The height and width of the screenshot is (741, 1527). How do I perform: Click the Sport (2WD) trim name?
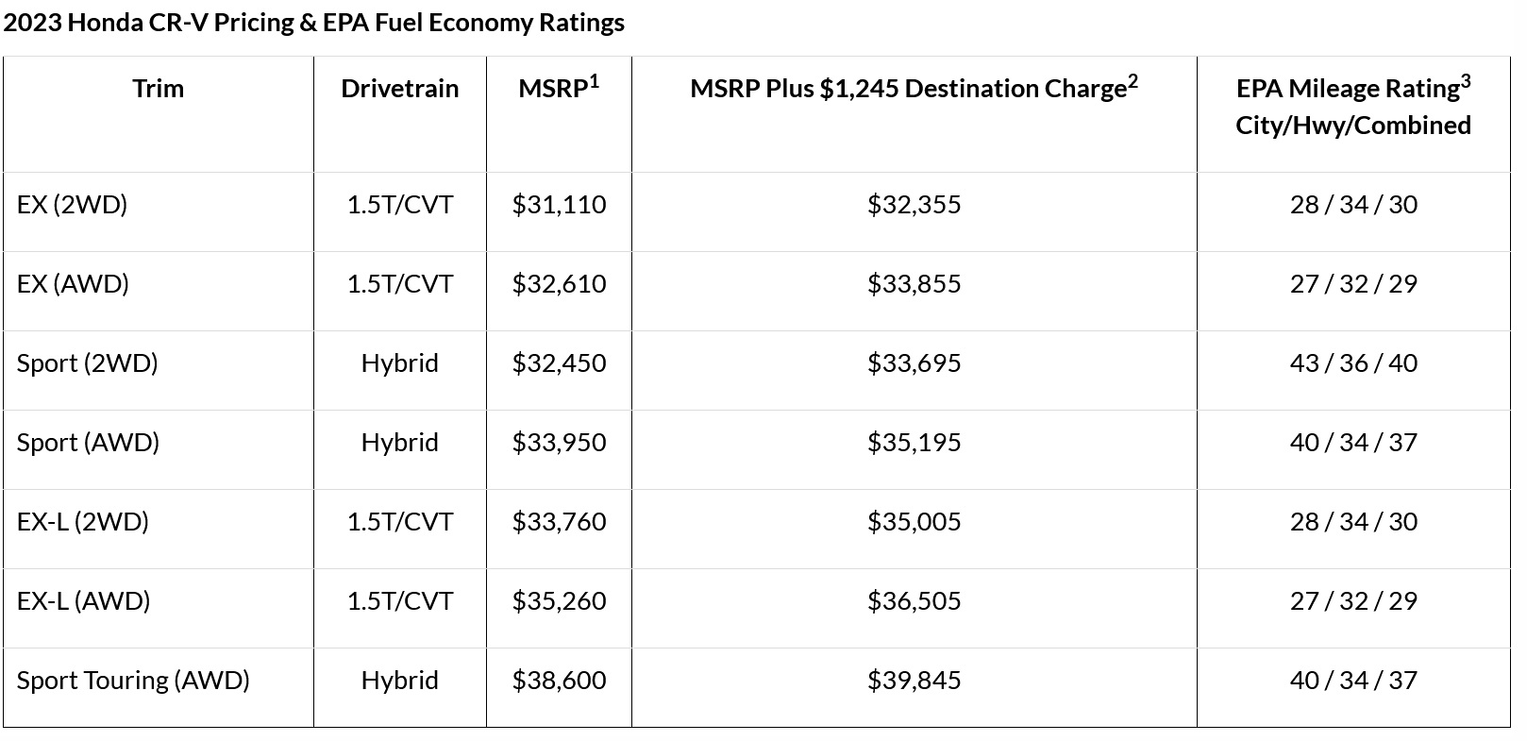tap(87, 363)
